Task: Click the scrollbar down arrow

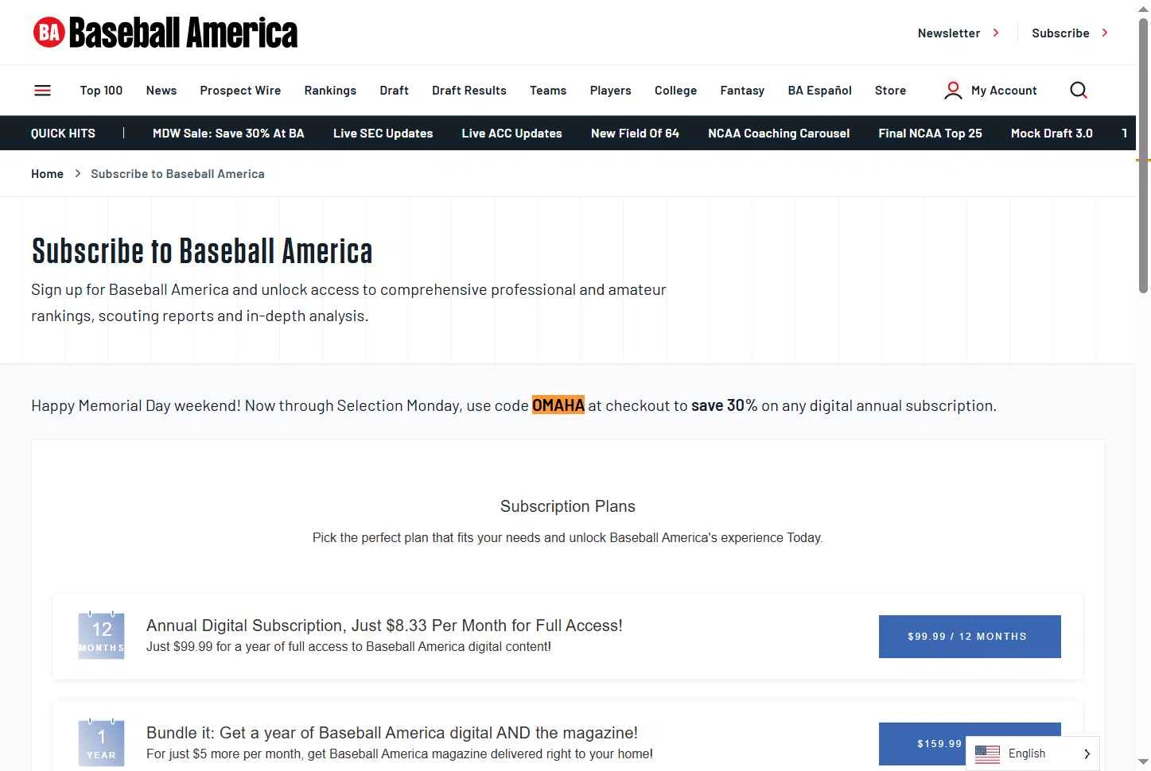Action: 1144,762
